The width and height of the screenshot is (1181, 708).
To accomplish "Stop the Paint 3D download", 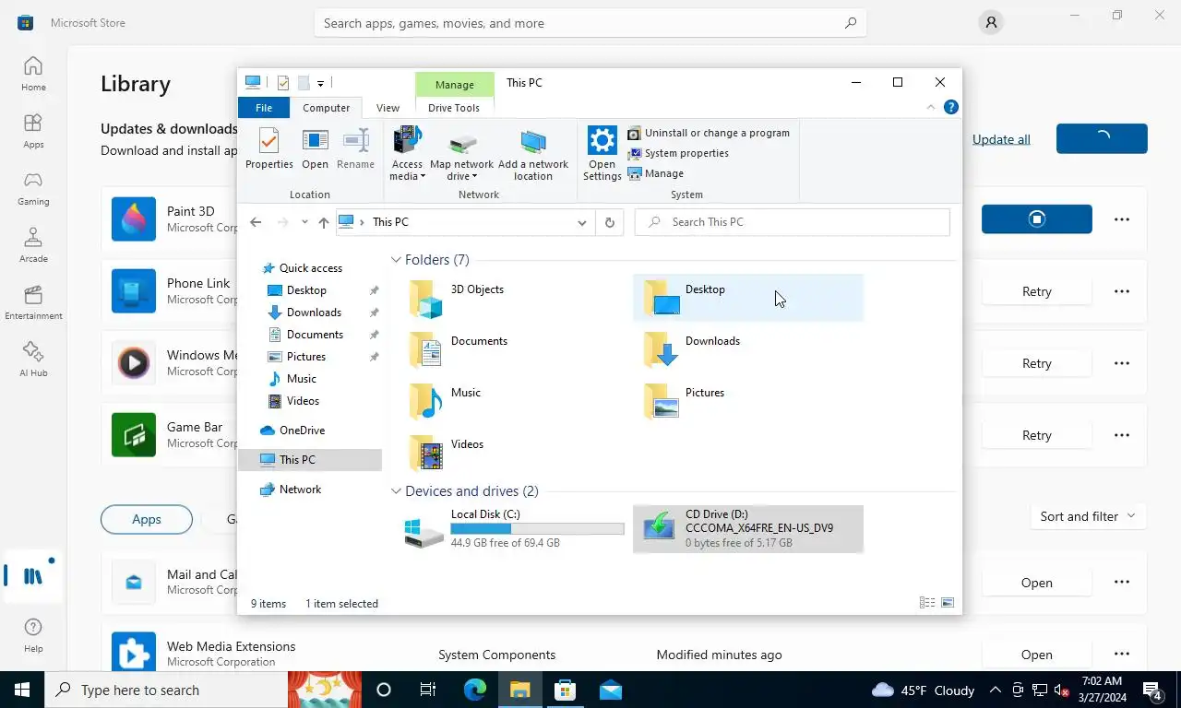I will pyautogui.click(x=1037, y=219).
